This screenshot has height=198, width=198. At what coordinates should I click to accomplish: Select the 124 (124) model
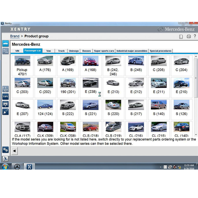click(x=45, y=110)
